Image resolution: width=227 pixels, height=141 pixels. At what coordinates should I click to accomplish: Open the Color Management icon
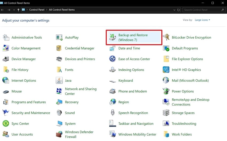coord(6,48)
